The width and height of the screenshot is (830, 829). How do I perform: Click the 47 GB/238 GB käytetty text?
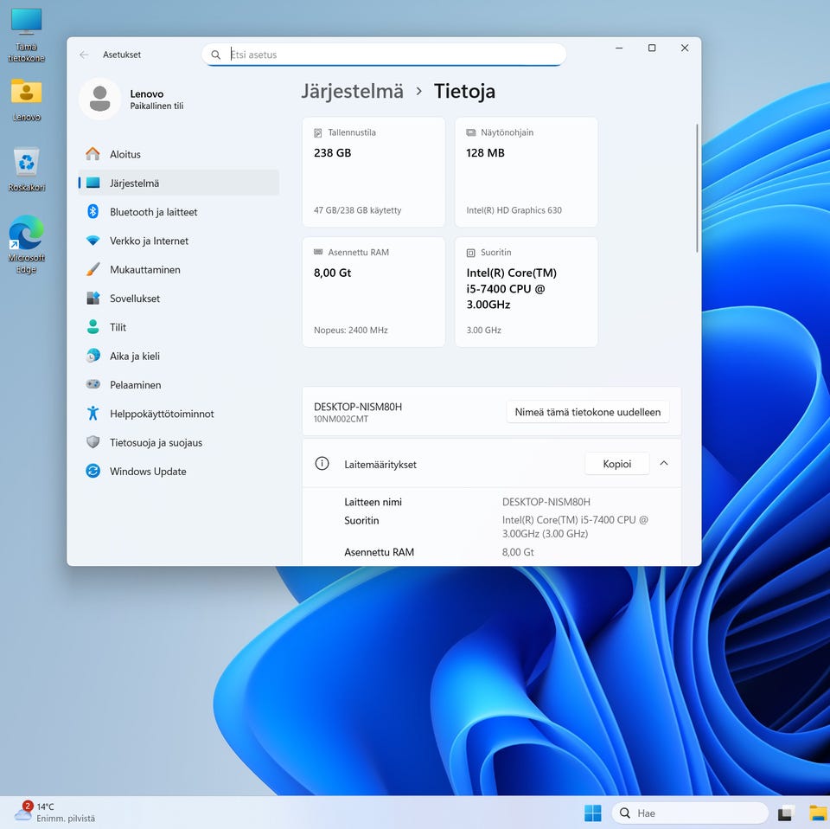[x=357, y=210]
